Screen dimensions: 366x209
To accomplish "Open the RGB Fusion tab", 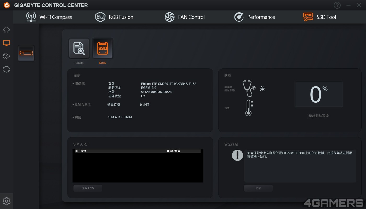I will pos(114,17).
